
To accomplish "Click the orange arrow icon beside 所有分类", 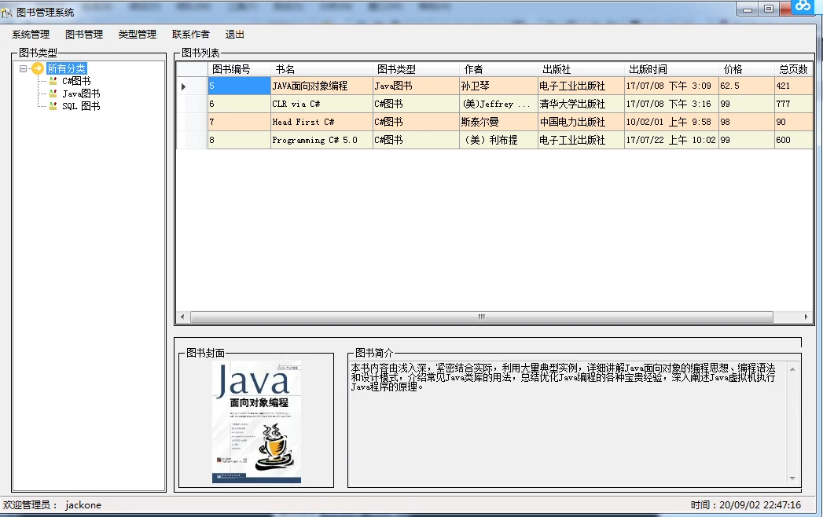I will pyautogui.click(x=37, y=68).
